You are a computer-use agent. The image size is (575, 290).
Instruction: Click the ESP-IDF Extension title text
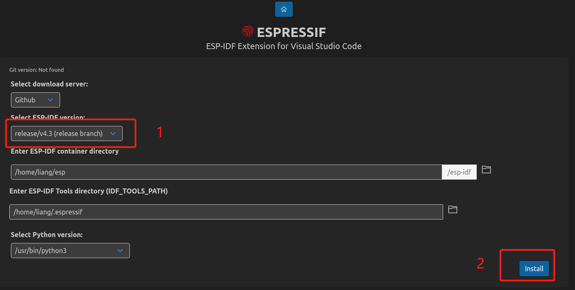pyautogui.click(x=284, y=46)
